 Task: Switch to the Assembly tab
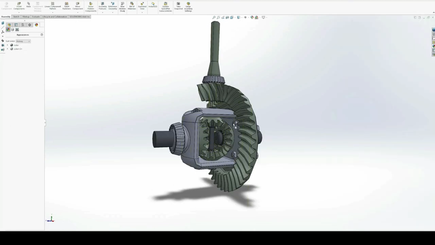(x=6, y=17)
